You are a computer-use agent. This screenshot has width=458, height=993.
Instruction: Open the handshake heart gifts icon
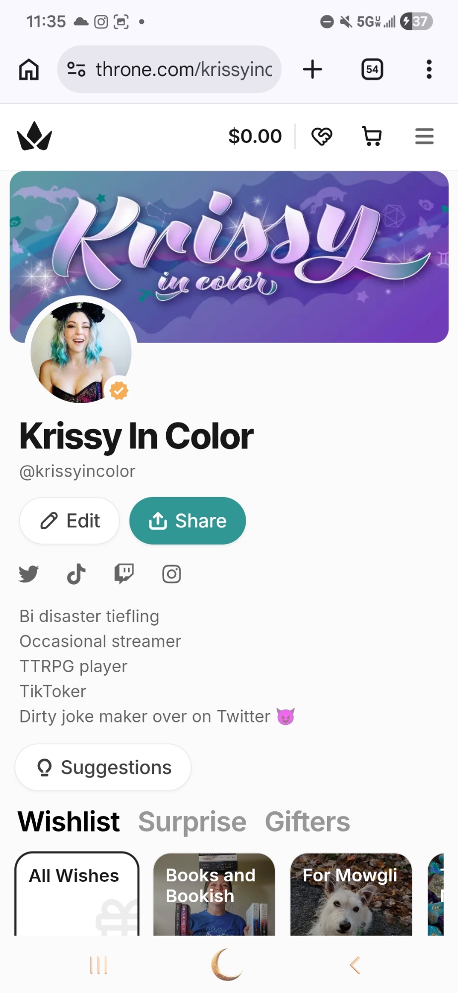[322, 136]
